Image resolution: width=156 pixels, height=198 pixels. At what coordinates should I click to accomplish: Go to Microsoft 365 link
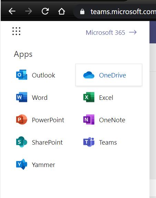coord(105,33)
